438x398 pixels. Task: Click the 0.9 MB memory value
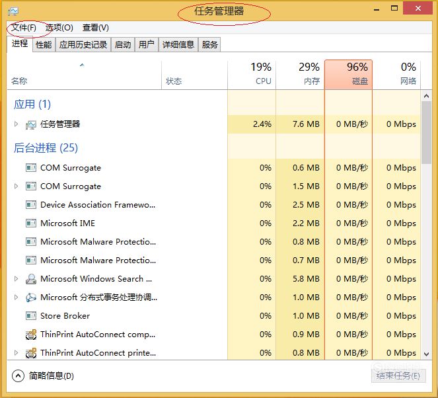(x=306, y=335)
